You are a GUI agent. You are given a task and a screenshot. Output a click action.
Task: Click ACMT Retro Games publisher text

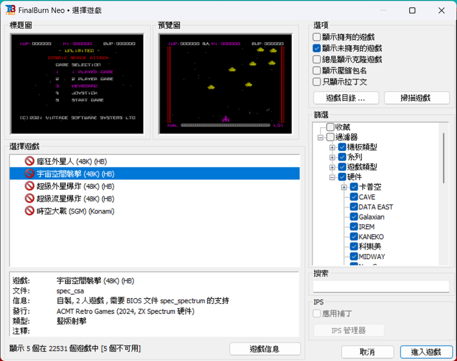click(85, 312)
